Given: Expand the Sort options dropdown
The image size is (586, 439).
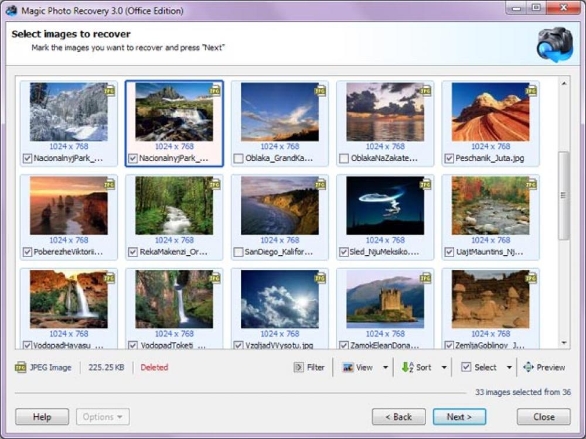Looking at the screenshot, I should click(444, 367).
